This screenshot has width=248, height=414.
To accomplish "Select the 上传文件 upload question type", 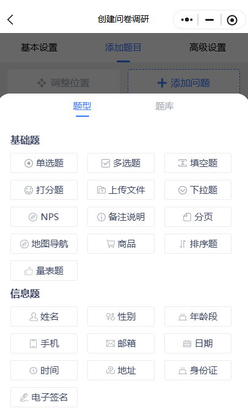I will coord(121,190).
